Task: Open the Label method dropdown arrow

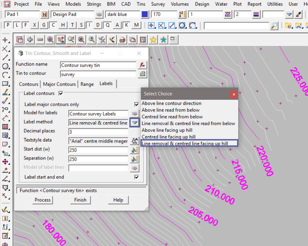Action: pos(135,123)
